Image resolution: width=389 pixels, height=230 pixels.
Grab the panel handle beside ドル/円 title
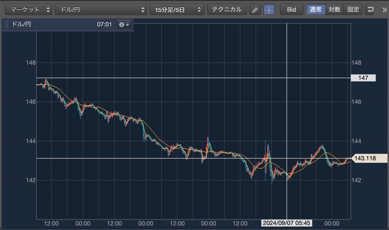(6, 25)
